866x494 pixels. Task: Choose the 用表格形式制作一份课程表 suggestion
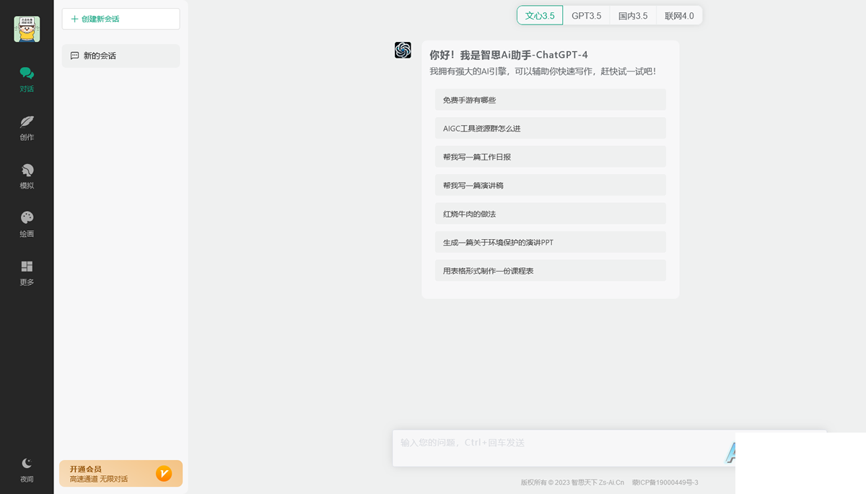pos(550,271)
